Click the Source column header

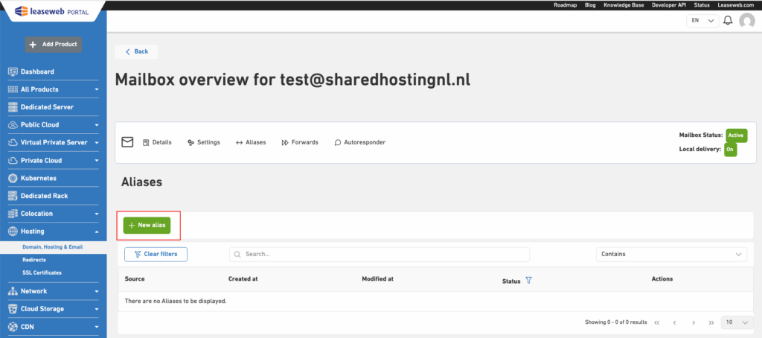point(135,279)
